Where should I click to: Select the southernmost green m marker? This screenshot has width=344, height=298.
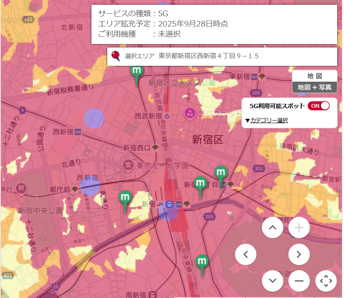[x=201, y=261]
